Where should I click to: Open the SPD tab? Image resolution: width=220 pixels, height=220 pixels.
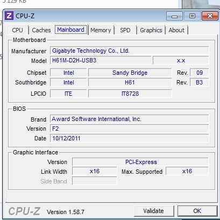point(125,30)
